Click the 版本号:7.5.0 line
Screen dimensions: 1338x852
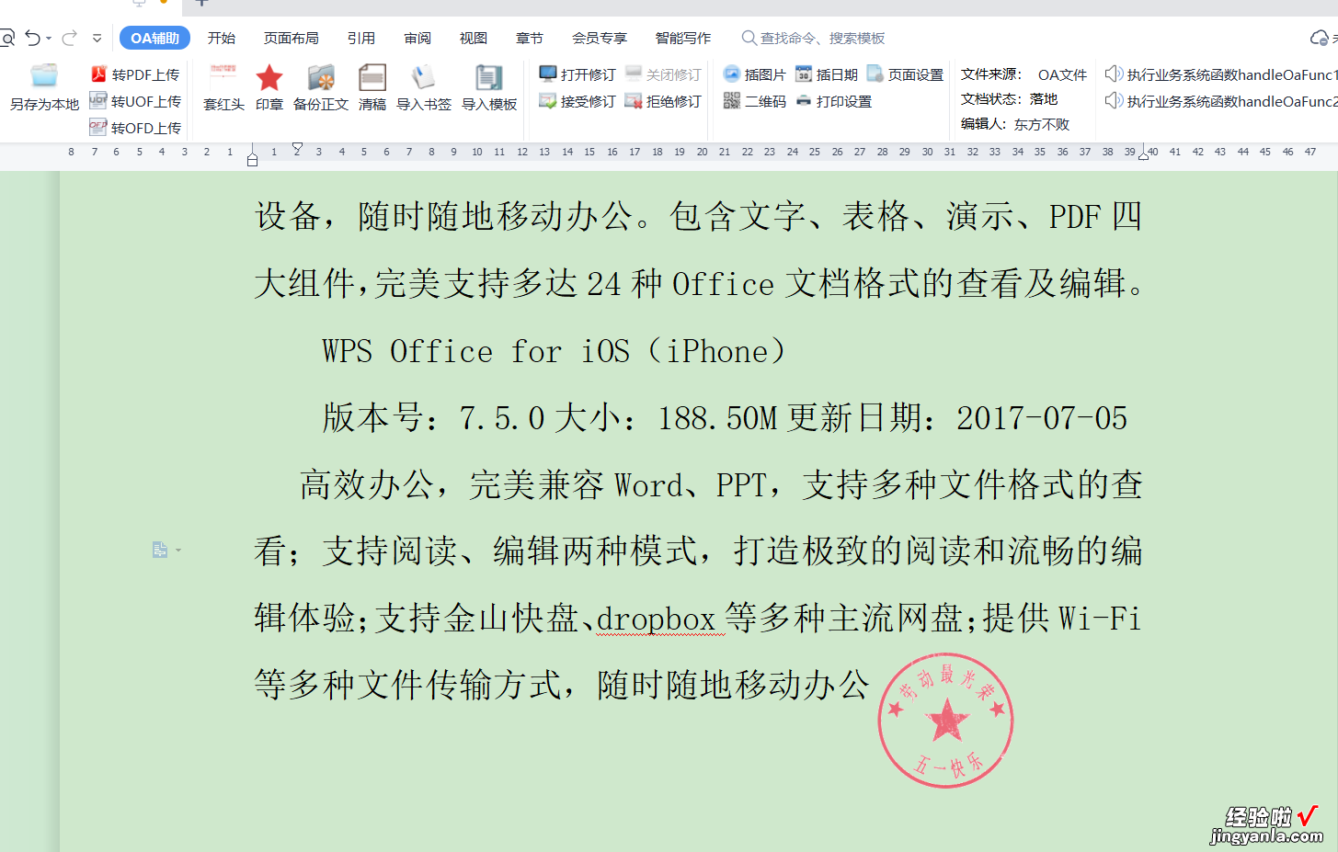tap(725, 418)
